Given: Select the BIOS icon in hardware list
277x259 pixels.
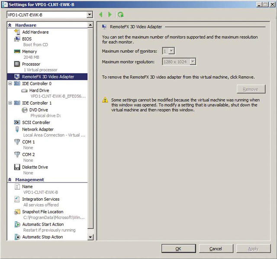Looking at the screenshot, I should (17, 39).
